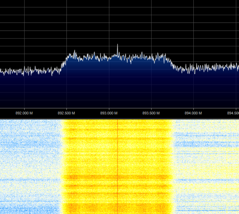Click the blue waterfall region left of the signal
The height and width of the screenshot is (214, 239).
click(29, 161)
